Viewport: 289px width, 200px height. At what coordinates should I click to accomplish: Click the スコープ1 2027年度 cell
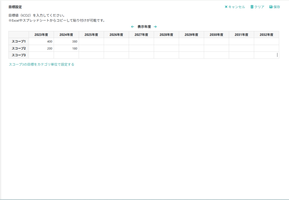(141, 42)
